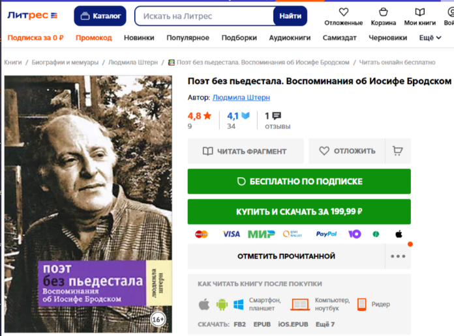Expand Ещё 7 download formats
Viewport: 454px width, 336px height.
(x=325, y=324)
